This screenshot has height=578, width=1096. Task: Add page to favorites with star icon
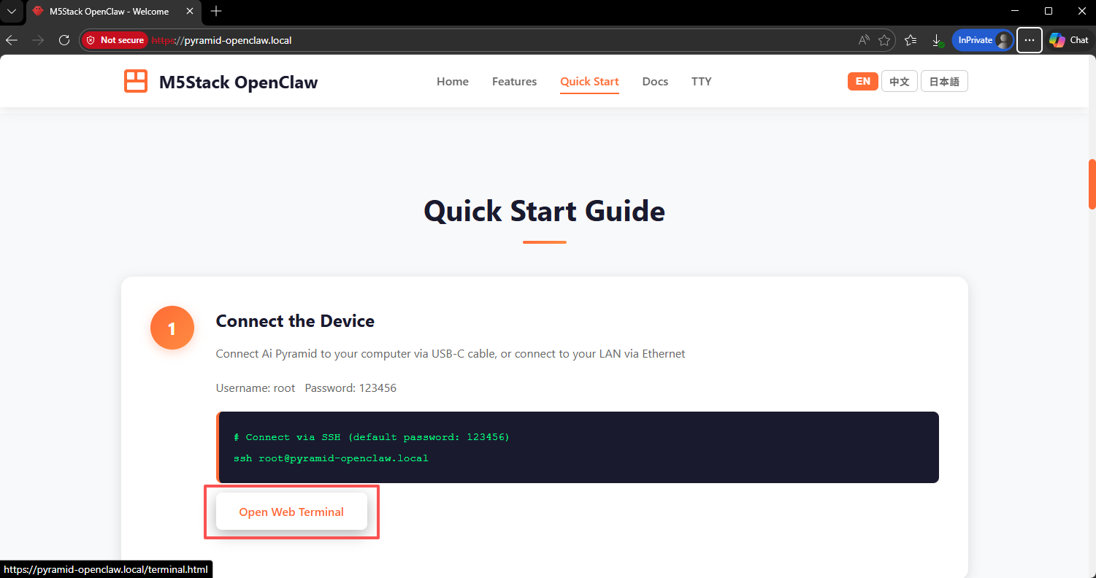(x=884, y=40)
